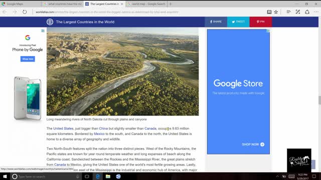The width and height of the screenshot is (321, 180).
Task: Click the 'Type here to search' box
Action: [46, 176]
